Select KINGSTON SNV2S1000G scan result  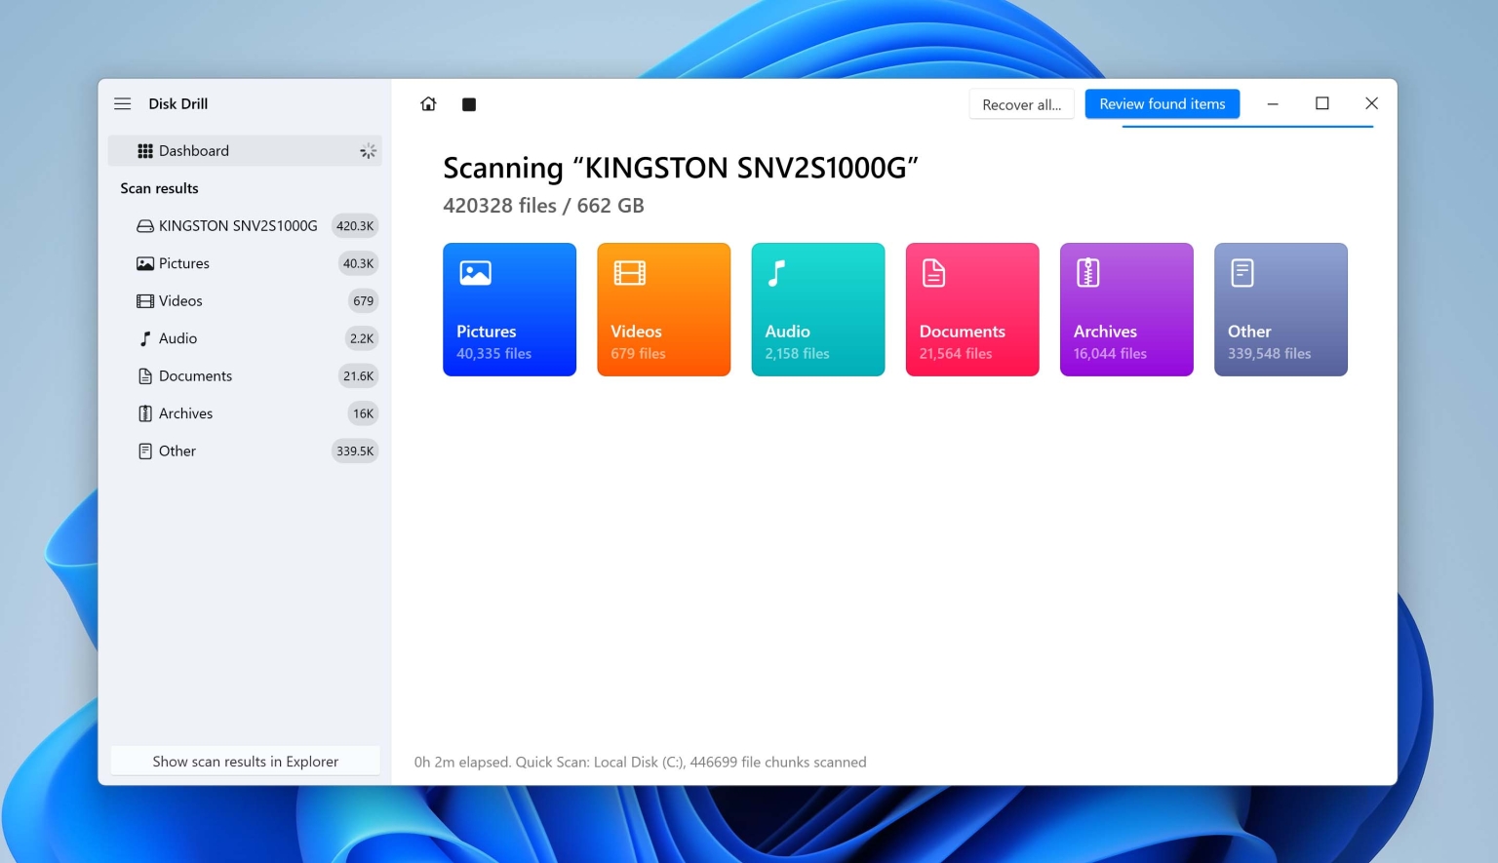click(x=245, y=226)
